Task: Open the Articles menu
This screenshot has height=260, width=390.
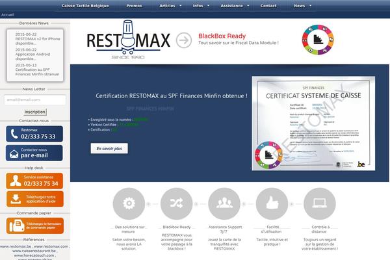Action: coord(167,6)
